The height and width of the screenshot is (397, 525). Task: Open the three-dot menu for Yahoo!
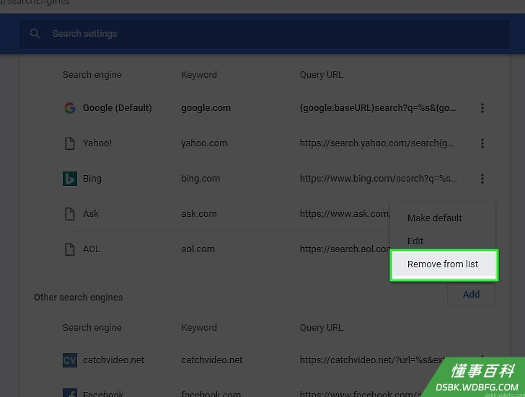pyautogui.click(x=482, y=143)
